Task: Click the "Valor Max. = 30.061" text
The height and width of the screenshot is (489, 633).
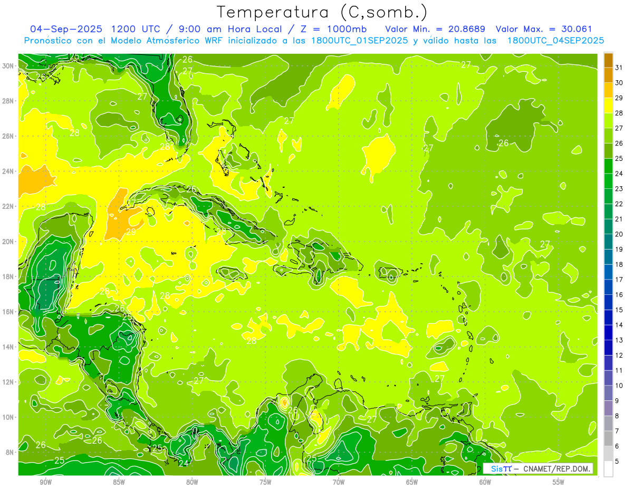Action: 544,29
